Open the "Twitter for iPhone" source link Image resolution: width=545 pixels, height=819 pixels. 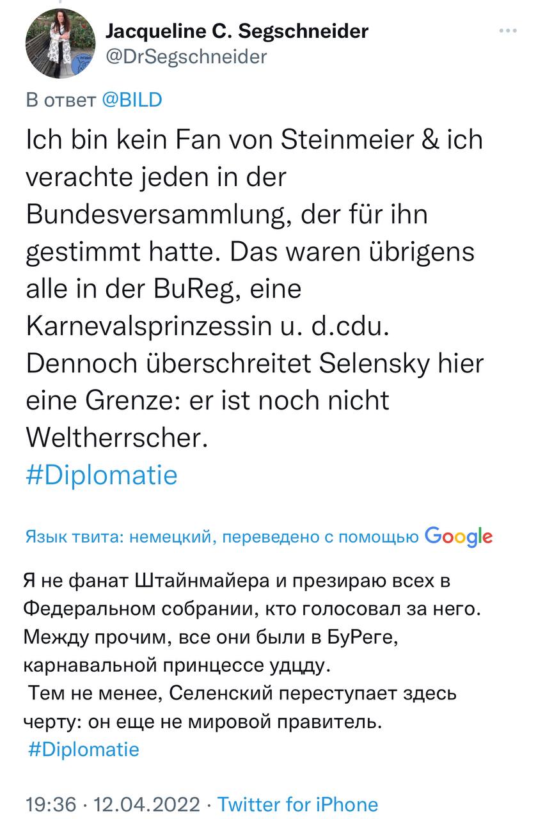coord(298,804)
